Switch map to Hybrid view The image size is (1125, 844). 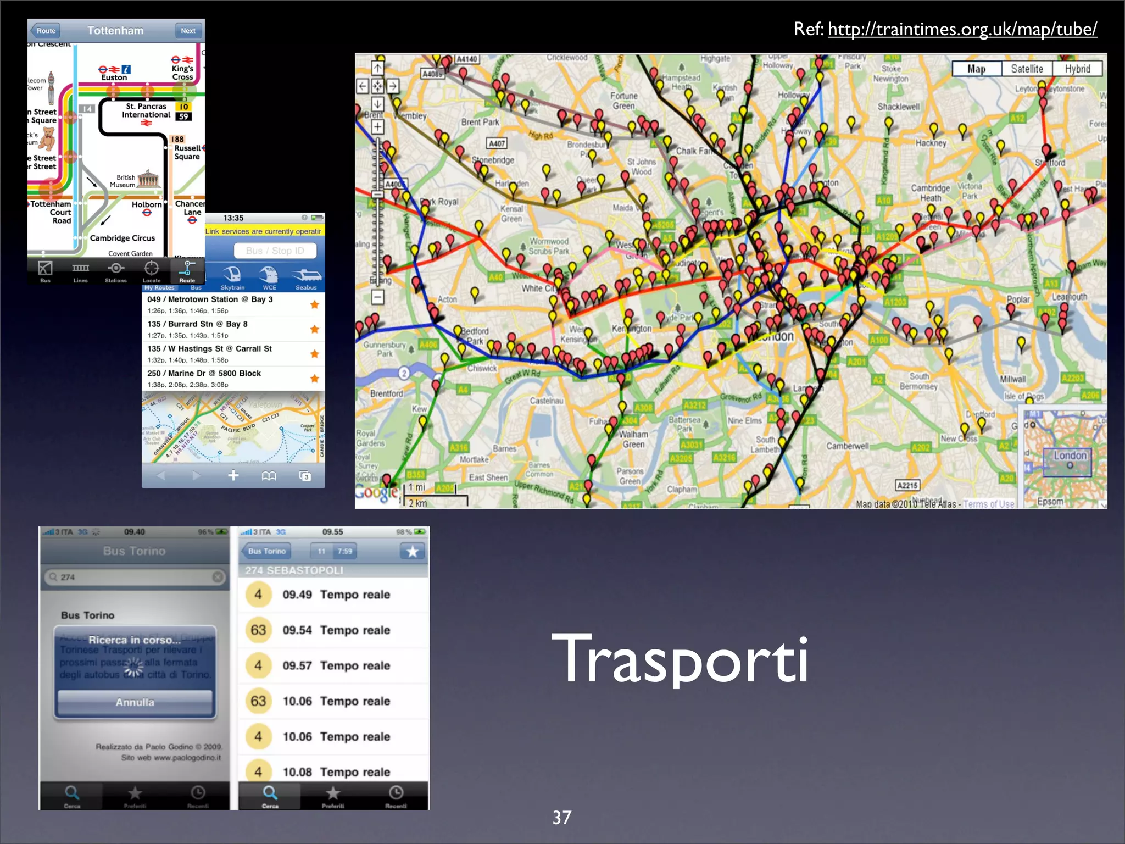(1077, 69)
